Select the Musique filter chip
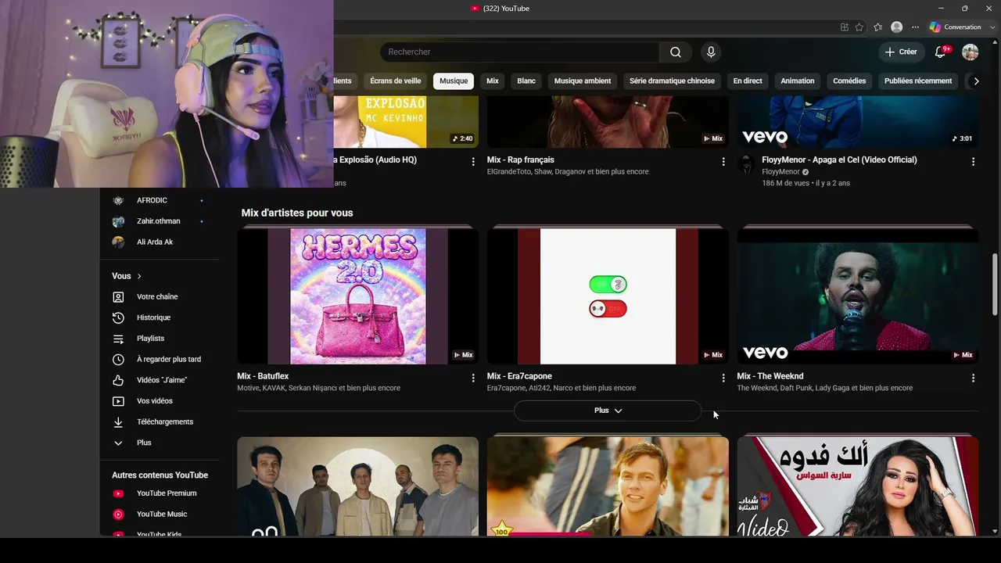This screenshot has height=563, width=1001. [454, 81]
